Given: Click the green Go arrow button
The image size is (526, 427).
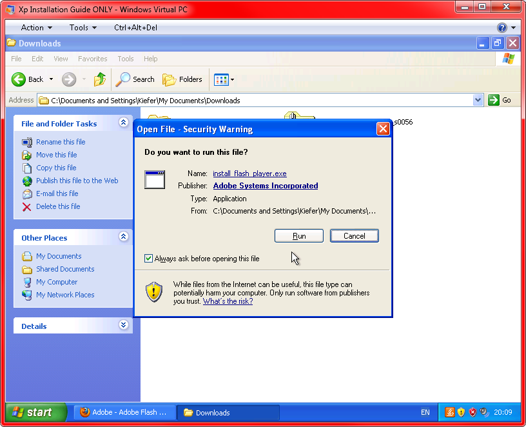Looking at the screenshot, I should pos(494,100).
